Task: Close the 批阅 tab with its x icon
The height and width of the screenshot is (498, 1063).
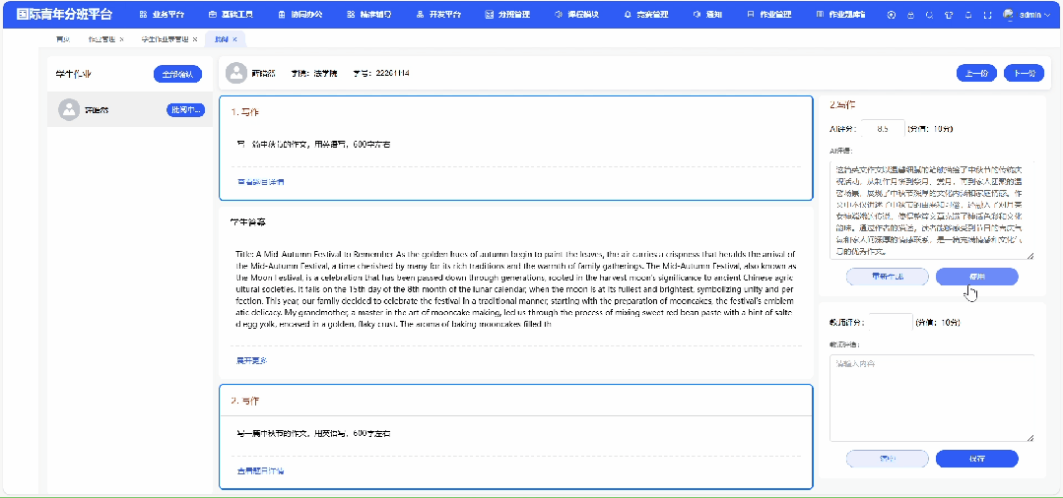Action: point(234,38)
